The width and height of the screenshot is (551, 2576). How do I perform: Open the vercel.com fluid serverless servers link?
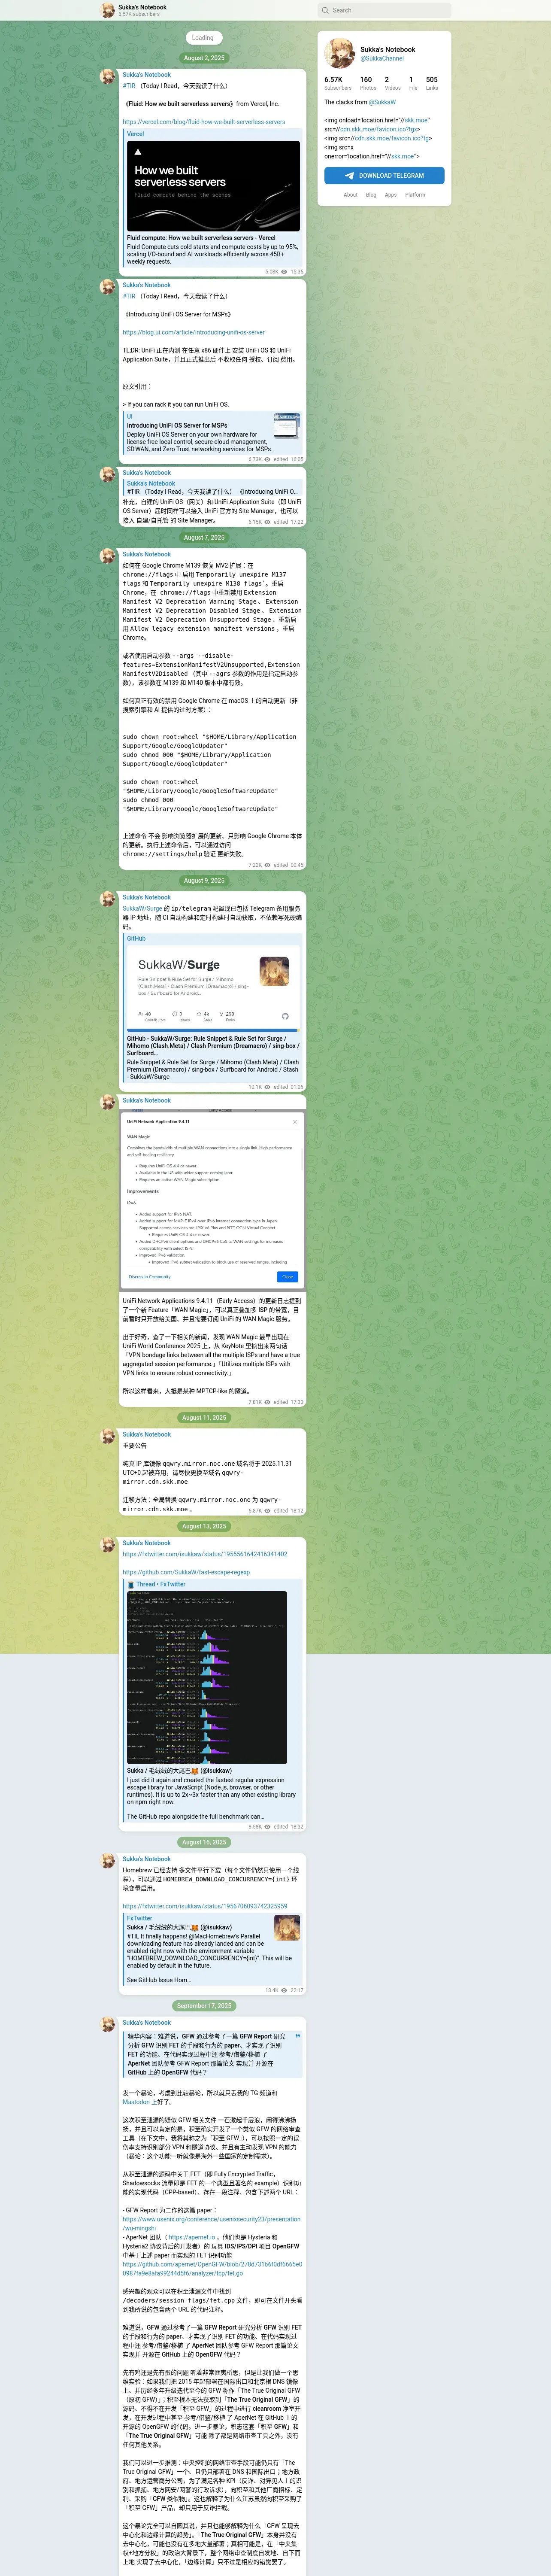204,122
